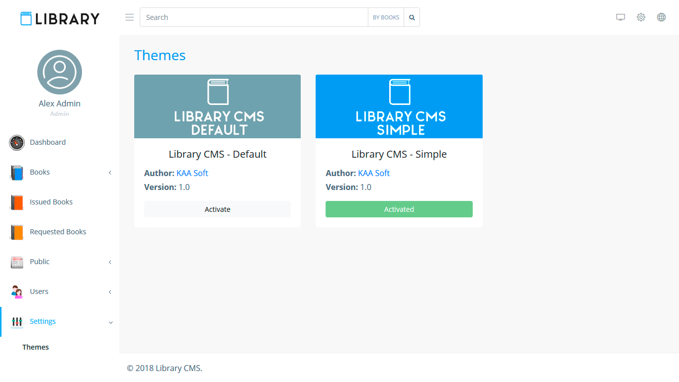
Task: Focus the Search input field
Action: tap(254, 17)
